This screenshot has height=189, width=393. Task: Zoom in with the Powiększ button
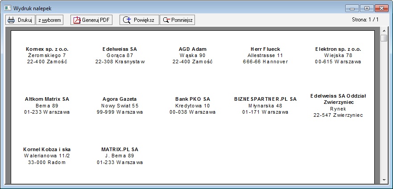pos(139,20)
